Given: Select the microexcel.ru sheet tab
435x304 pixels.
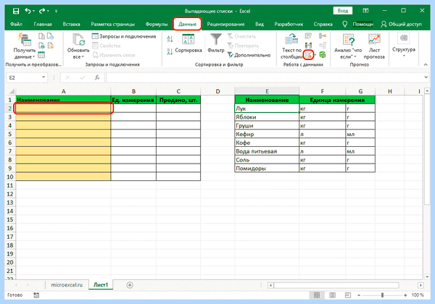Looking at the screenshot, I should pyautogui.click(x=67, y=285).
